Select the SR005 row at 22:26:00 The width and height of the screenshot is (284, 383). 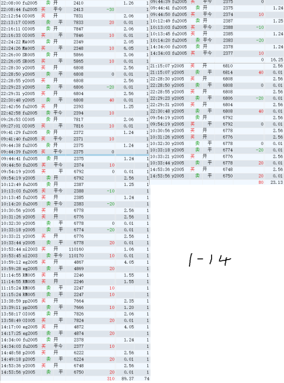coord(75,55)
